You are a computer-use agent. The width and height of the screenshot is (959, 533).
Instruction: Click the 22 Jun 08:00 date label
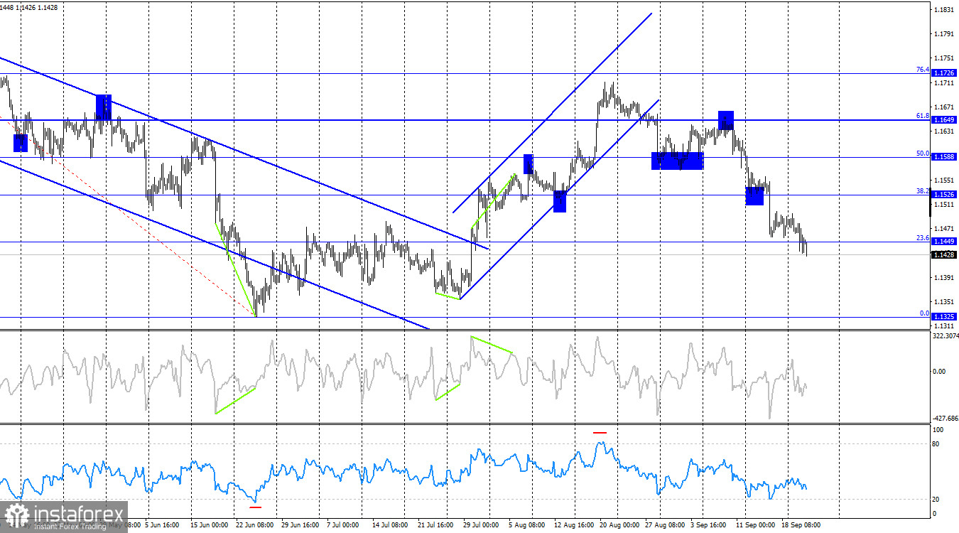click(254, 525)
